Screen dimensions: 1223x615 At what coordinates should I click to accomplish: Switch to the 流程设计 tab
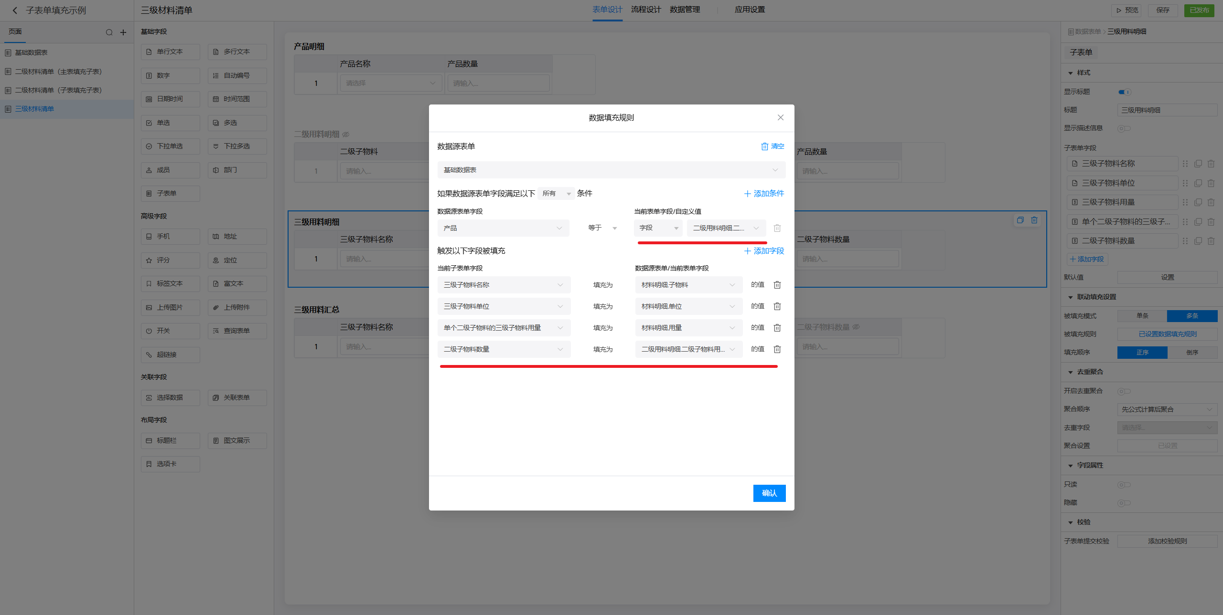tap(646, 10)
